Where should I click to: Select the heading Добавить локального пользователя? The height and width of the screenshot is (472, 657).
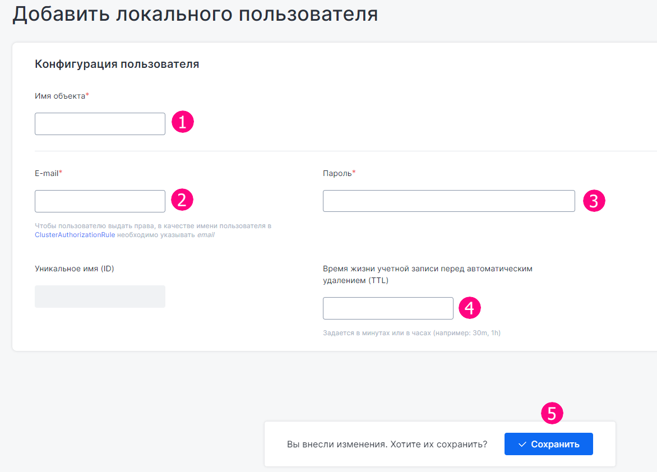(x=195, y=14)
